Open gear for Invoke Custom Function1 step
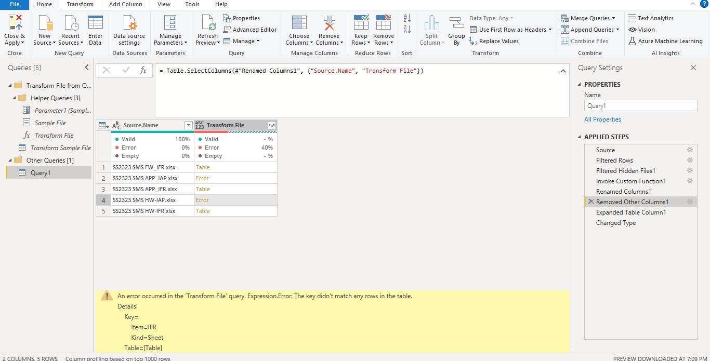710x361 pixels. (x=690, y=181)
